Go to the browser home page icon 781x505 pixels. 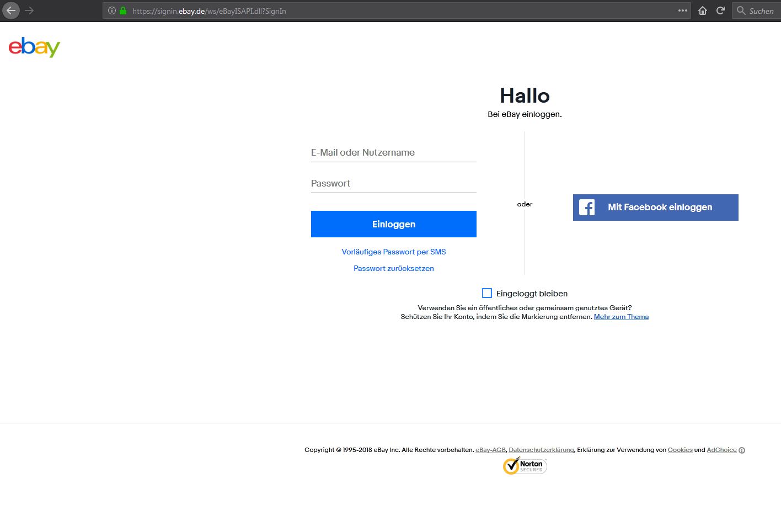[x=703, y=10]
